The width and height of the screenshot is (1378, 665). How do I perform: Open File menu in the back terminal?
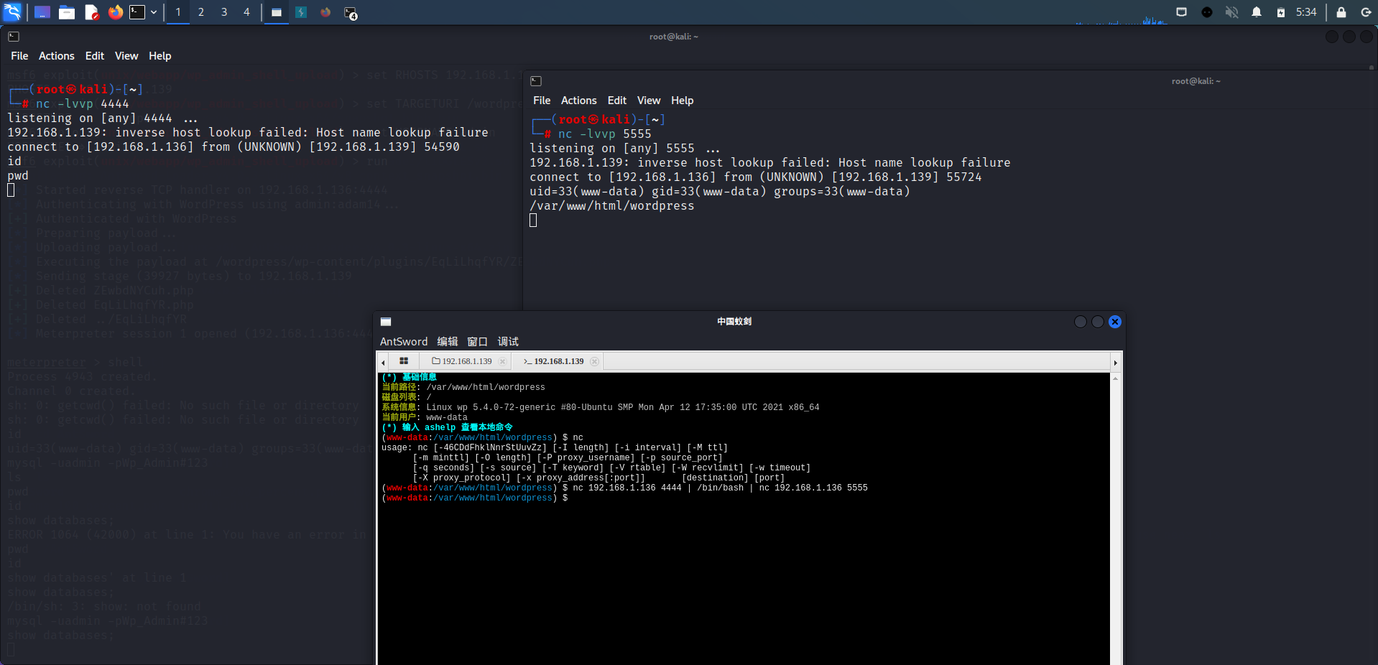point(19,56)
